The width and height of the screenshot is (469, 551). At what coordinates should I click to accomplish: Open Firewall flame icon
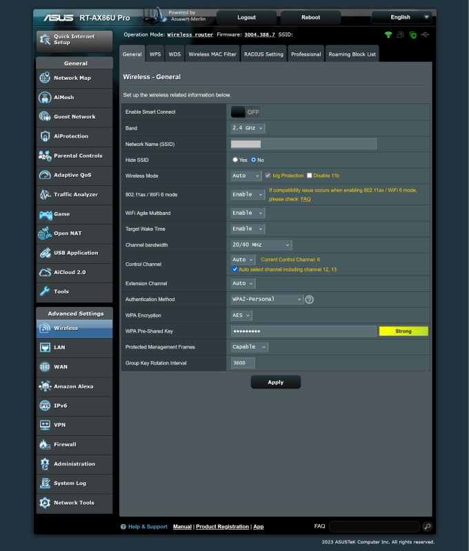45,444
